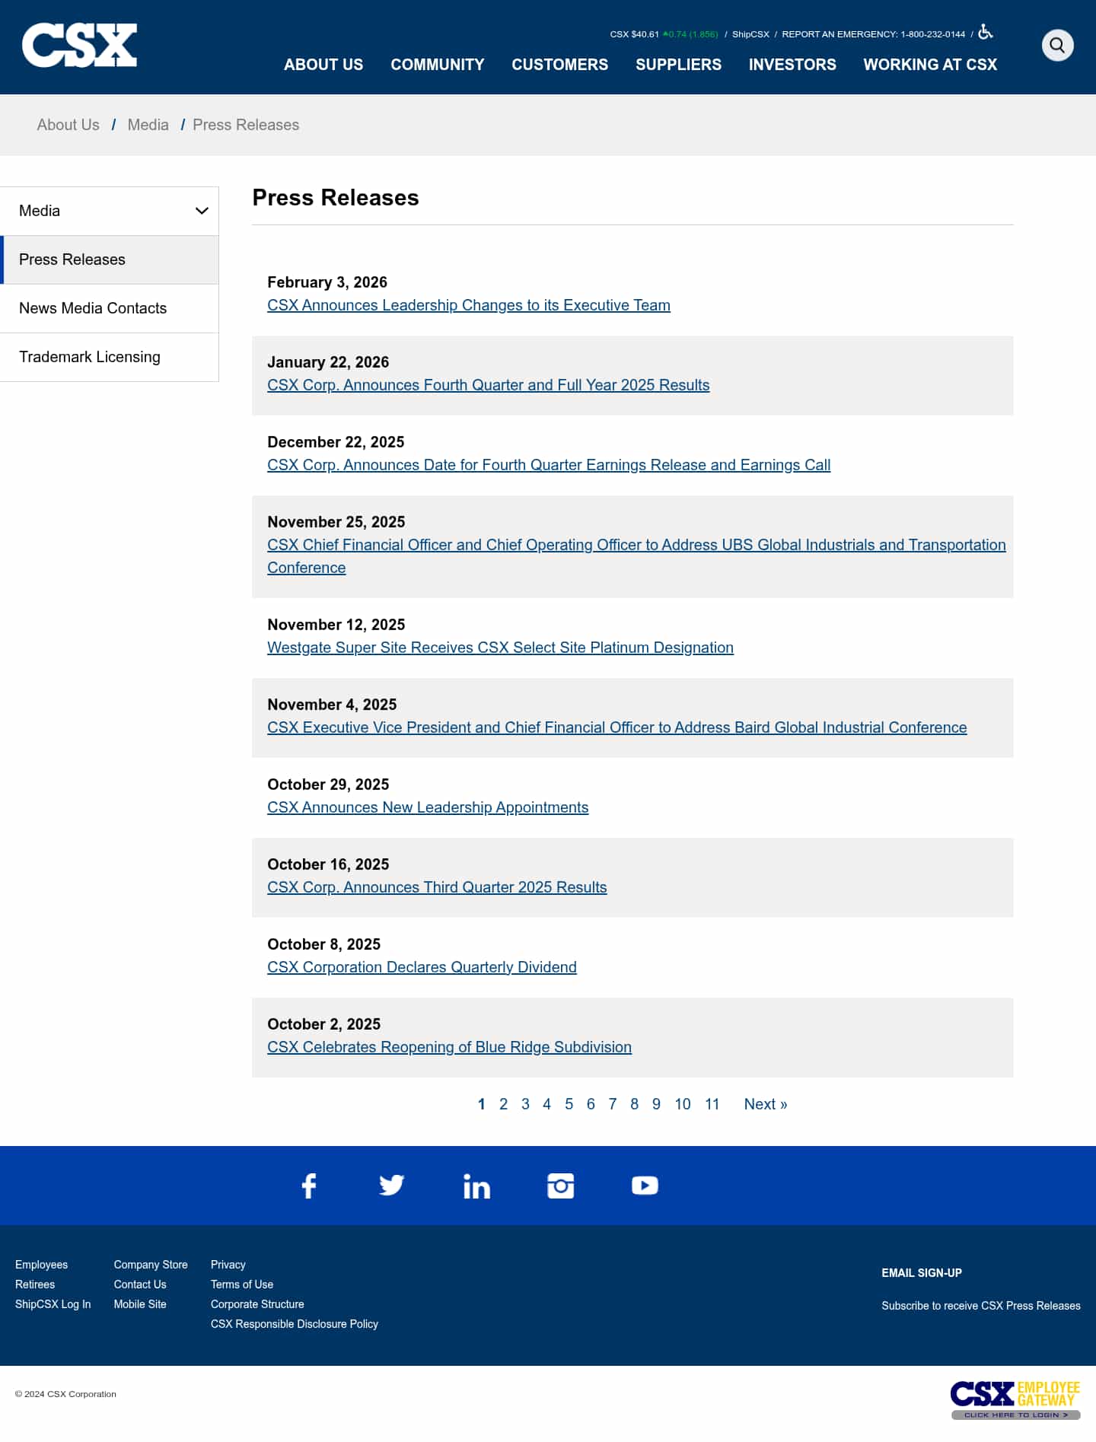Image resolution: width=1096 pixels, height=1442 pixels.
Task: Open the Investors menu
Action: pyautogui.click(x=792, y=65)
